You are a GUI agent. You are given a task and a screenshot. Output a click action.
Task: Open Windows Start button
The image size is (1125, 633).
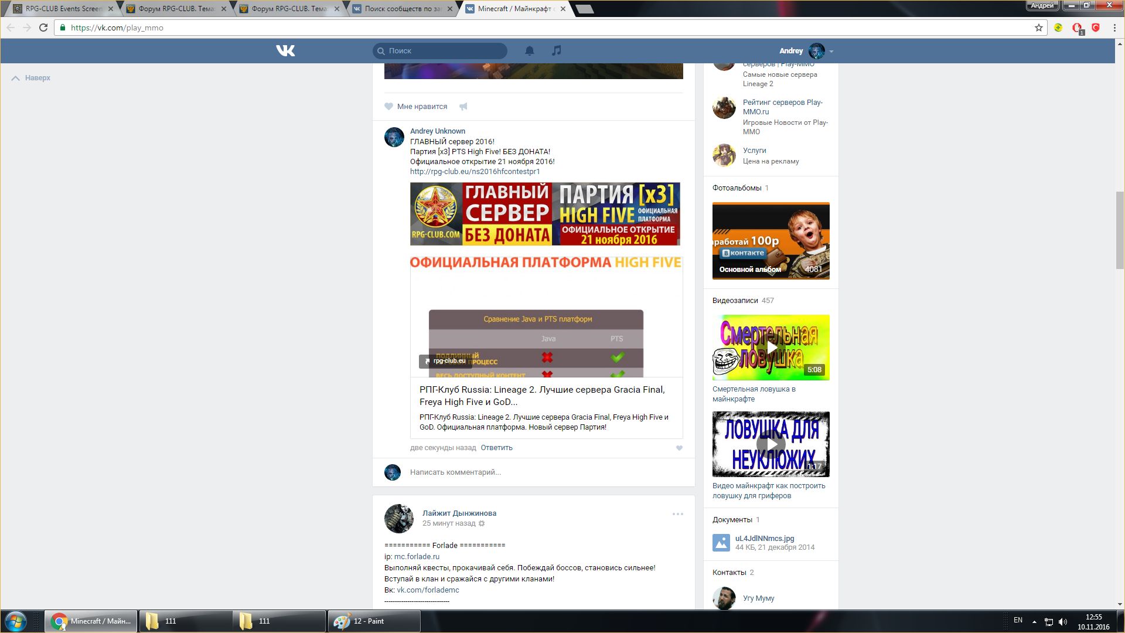[16, 621]
